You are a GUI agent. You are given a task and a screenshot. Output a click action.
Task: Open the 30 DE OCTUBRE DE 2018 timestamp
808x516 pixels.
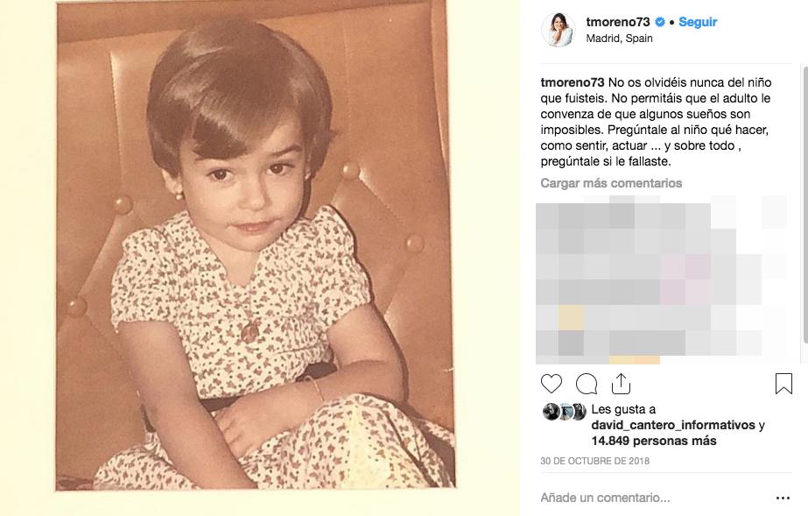[594, 461]
